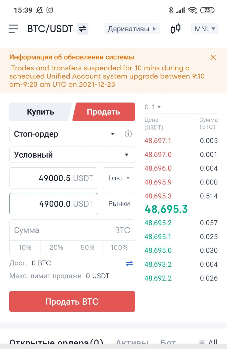Select 50% of available amount

pyautogui.click(x=88, y=248)
